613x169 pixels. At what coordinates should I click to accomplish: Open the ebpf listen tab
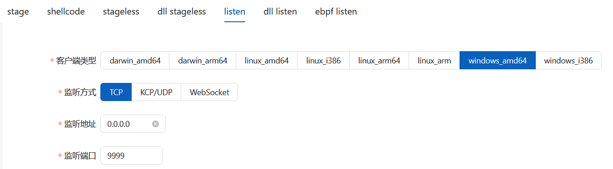pyautogui.click(x=336, y=11)
